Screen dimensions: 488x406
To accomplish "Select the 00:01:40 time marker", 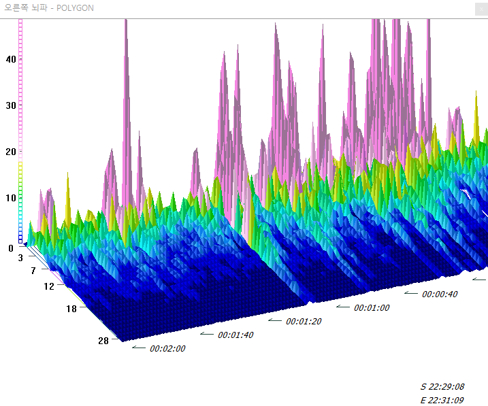I will [235, 335].
